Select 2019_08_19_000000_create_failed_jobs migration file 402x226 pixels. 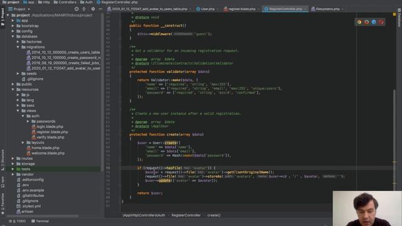[x=63, y=63]
